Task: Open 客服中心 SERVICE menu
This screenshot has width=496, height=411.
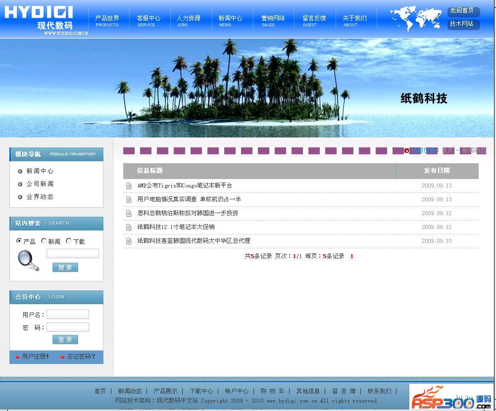Action: click(149, 21)
